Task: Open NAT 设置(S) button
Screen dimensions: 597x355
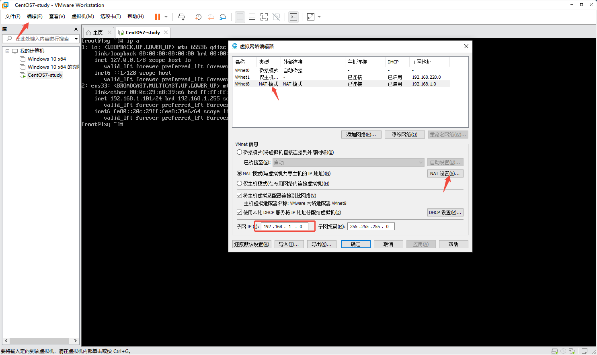Action: click(445, 173)
